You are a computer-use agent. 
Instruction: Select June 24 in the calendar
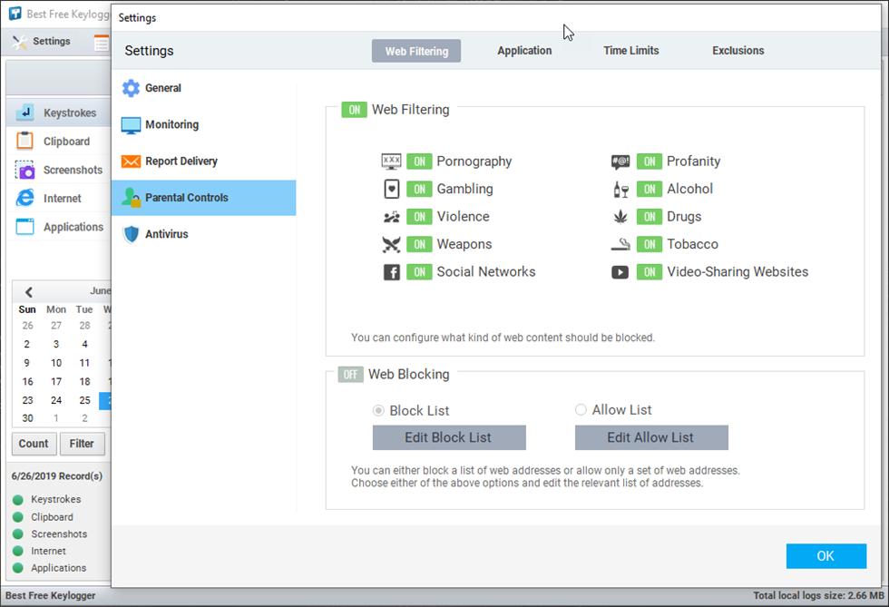(x=56, y=400)
